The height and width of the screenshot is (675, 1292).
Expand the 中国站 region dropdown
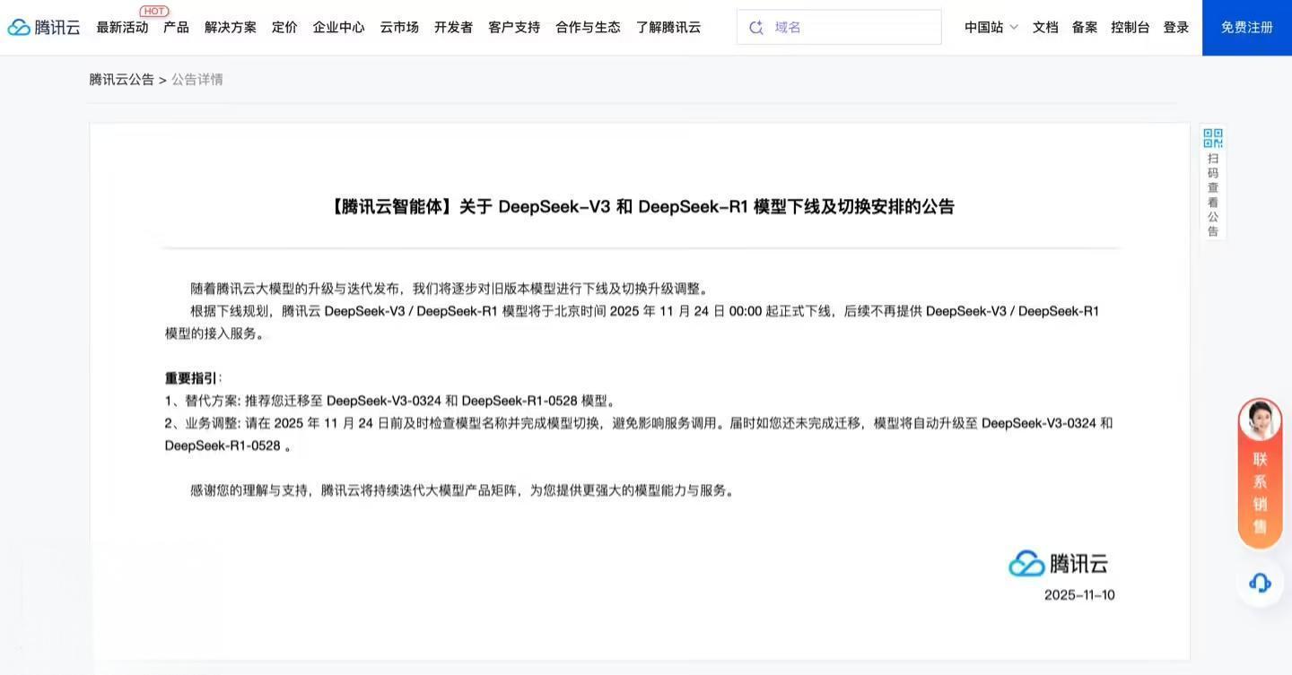991,28
